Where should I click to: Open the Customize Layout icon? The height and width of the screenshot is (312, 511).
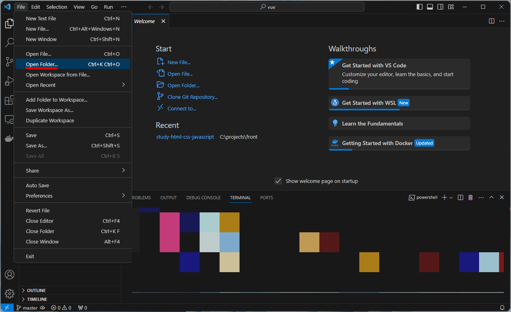pos(451,7)
